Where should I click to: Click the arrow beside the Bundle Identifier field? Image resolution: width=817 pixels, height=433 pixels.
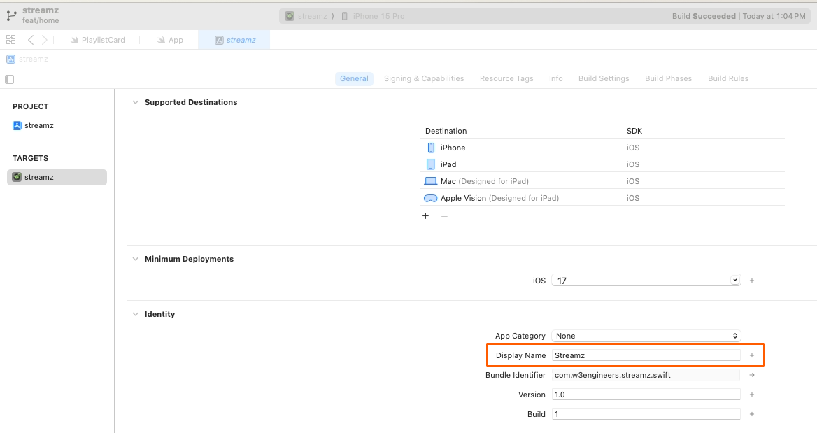[752, 375]
